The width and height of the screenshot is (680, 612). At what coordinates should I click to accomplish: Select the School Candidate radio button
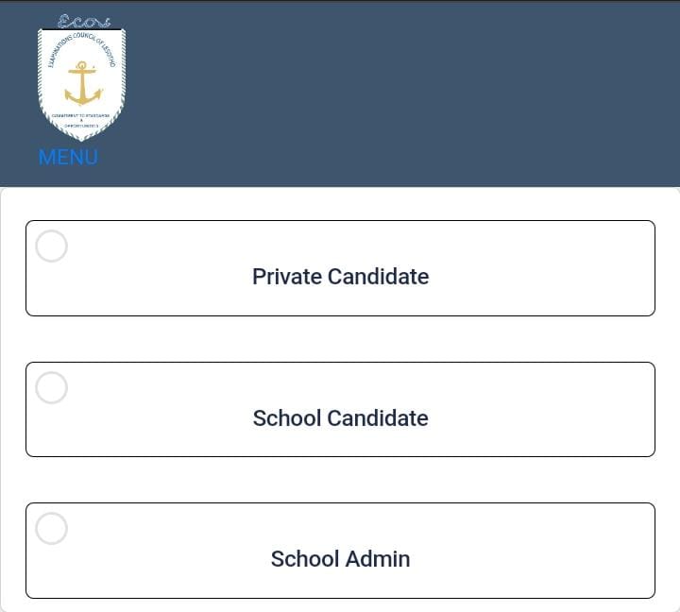point(51,387)
